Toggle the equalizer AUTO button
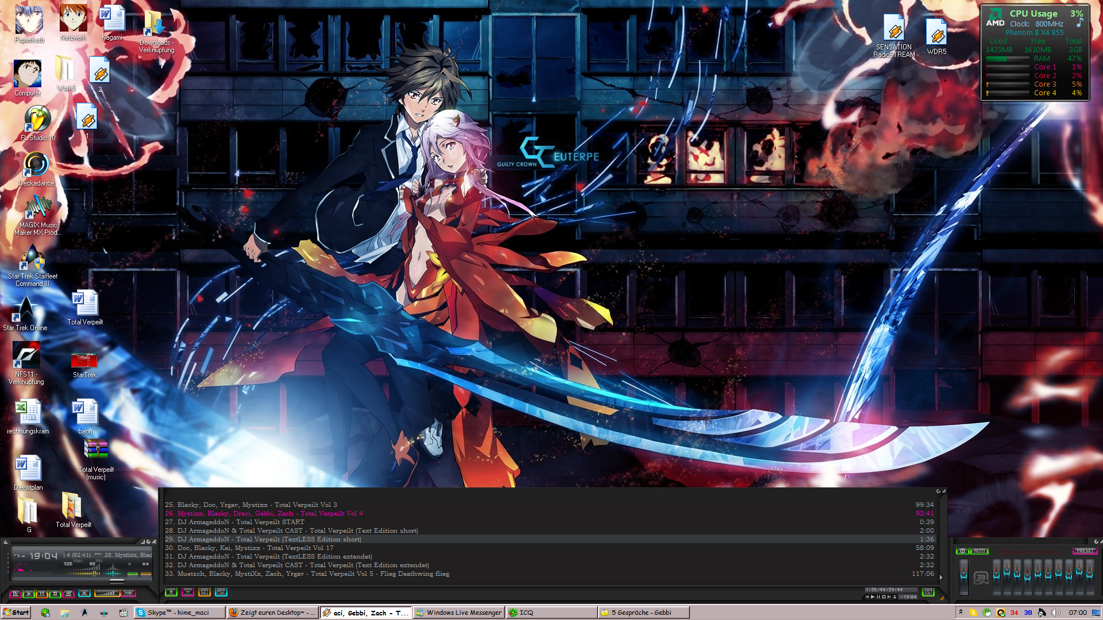Screen dimensions: 1103x620 coord(979,551)
